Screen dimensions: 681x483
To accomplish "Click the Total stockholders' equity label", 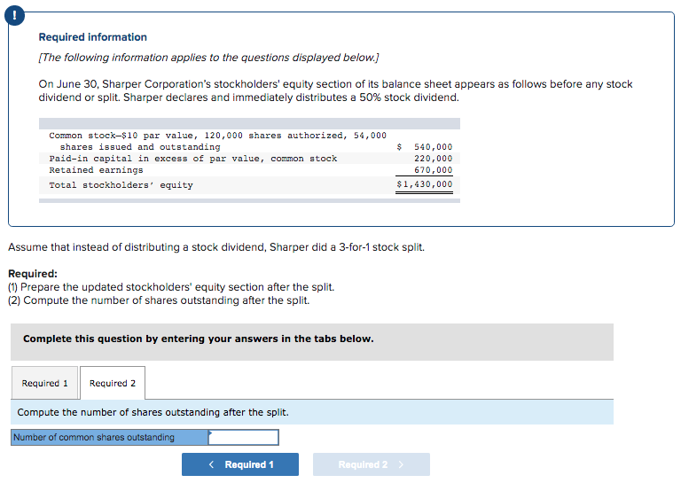I will (x=121, y=185).
